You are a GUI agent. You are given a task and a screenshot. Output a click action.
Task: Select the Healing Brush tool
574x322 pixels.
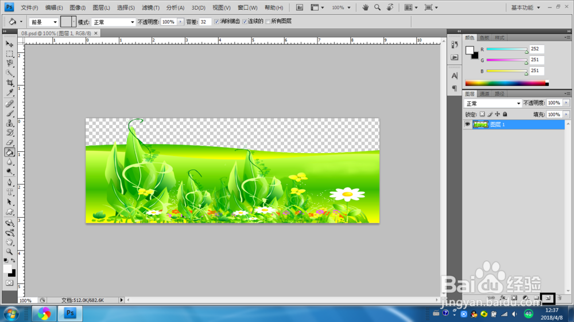(x=10, y=104)
